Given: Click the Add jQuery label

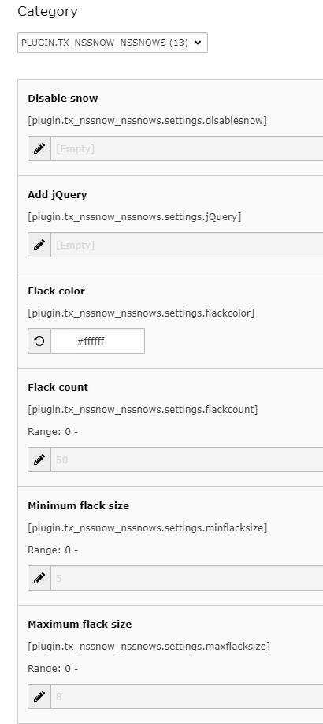Looking at the screenshot, I should tap(58, 195).
